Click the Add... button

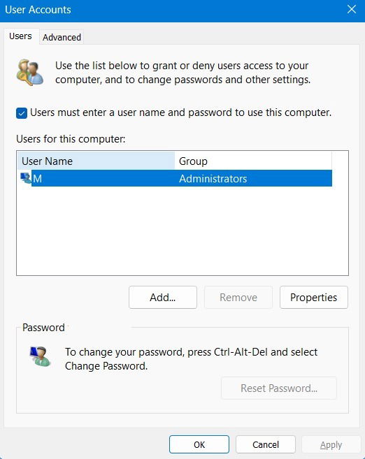tap(163, 298)
